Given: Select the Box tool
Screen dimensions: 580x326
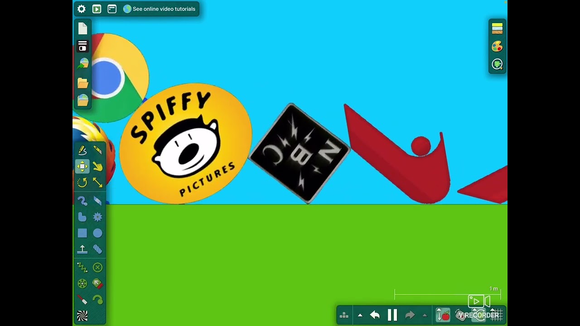Looking at the screenshot, I should [82, 233].
